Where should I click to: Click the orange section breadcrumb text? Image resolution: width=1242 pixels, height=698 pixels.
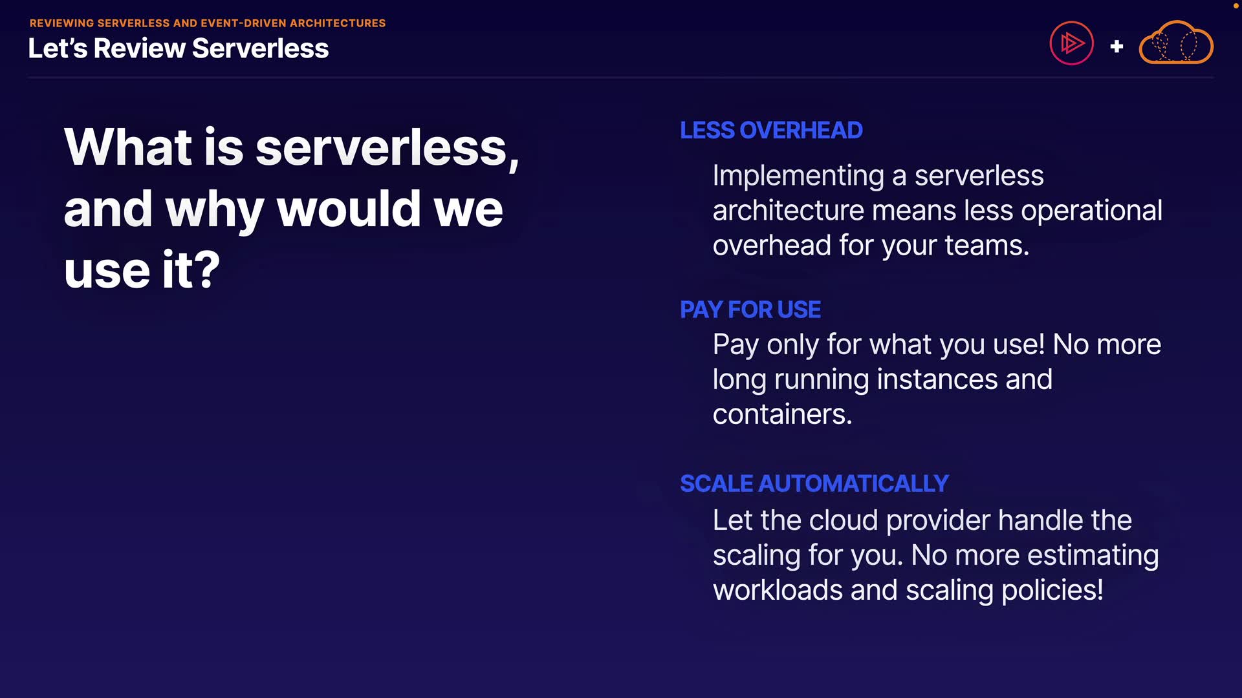208,23
